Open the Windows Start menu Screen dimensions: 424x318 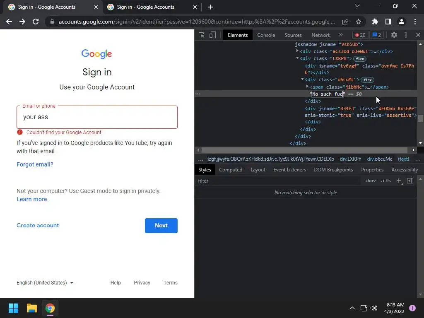(x=13, y=308)
